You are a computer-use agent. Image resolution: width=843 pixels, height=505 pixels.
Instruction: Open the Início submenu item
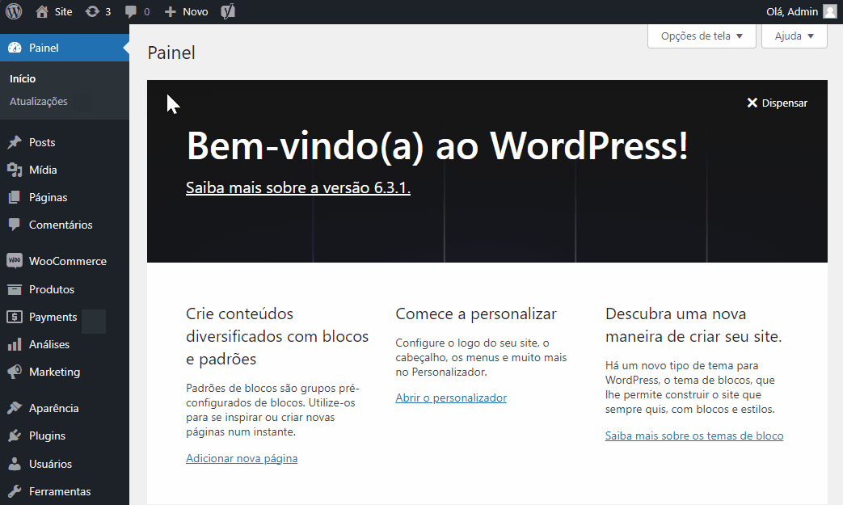point(23,78)
